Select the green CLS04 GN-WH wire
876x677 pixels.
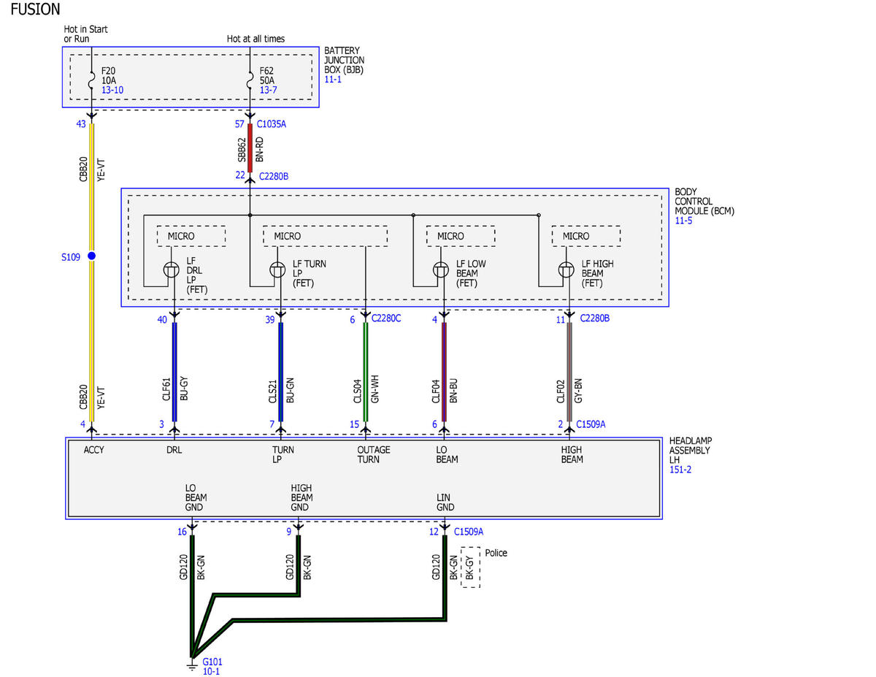pos(365,372)
